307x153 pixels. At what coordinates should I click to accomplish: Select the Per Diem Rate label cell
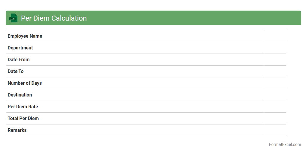[x=135, y=107]
